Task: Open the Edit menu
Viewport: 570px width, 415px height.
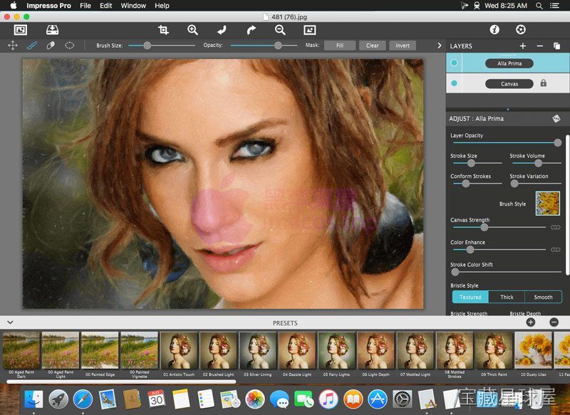Action: tap(105, 6)
